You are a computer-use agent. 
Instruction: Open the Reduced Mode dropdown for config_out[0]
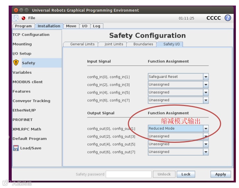[x=178, y=129]
